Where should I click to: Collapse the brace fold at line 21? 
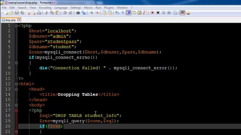tap(16, 132)
